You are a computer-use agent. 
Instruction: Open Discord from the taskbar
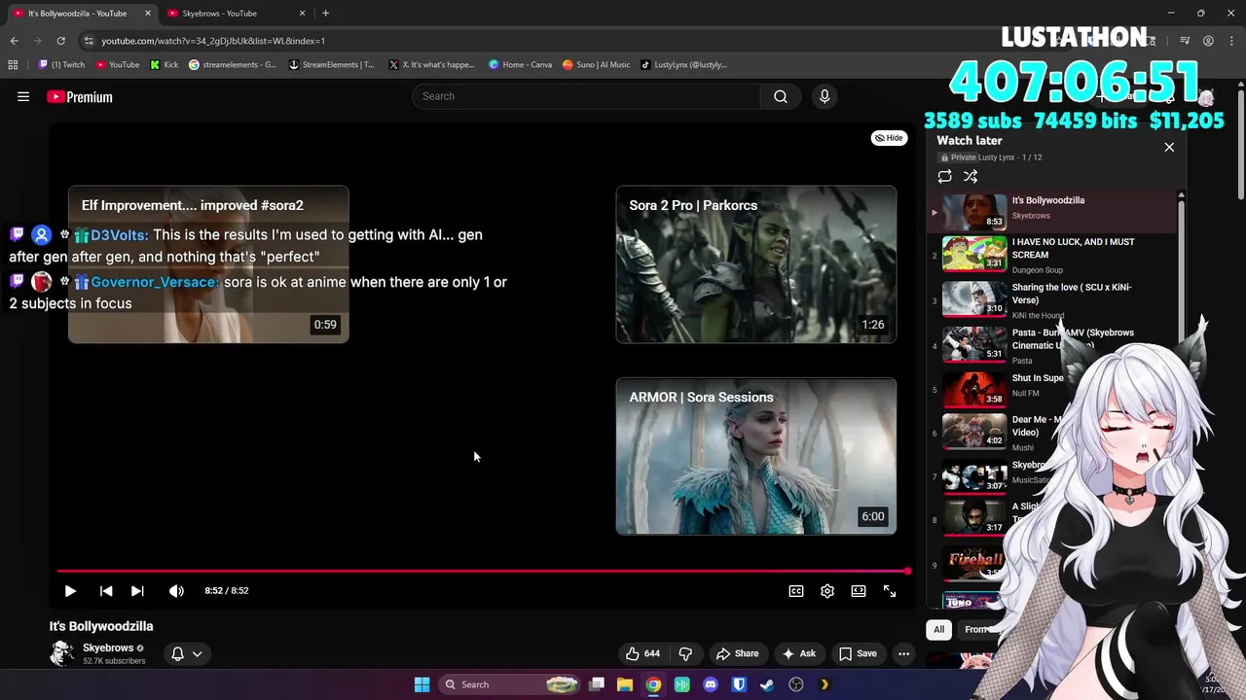[x=711, y=684]
